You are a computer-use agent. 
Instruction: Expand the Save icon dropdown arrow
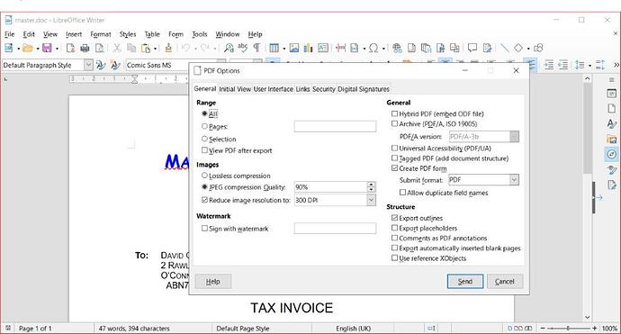57,49
